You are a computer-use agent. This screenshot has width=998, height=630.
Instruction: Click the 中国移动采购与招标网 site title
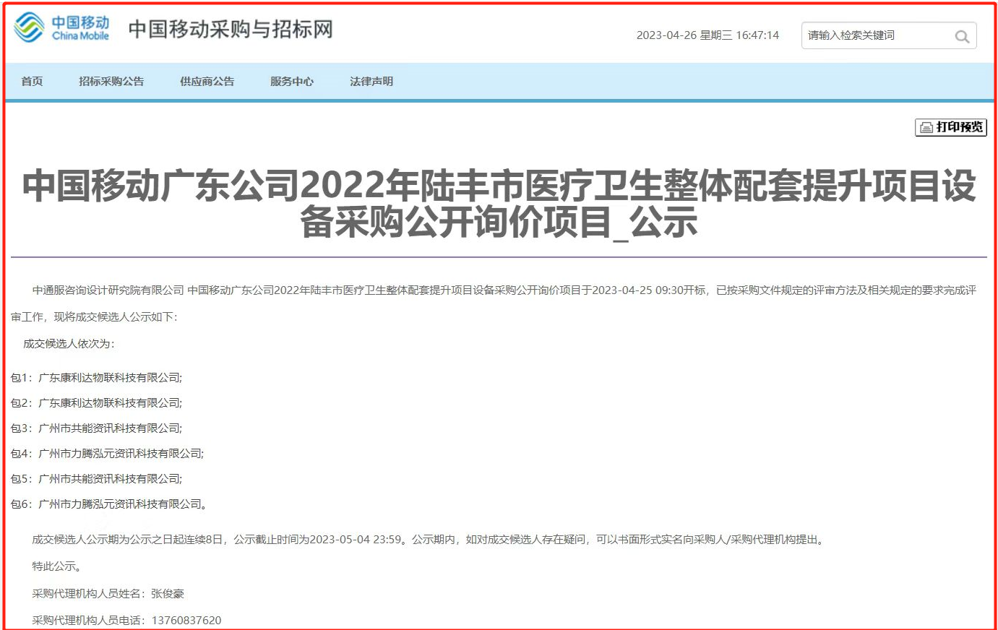click(x=231, y=30)
